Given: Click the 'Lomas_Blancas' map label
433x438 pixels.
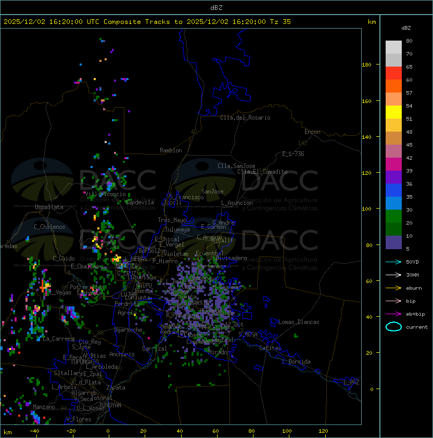Looking at the screenshot, I should coord(299,322).
